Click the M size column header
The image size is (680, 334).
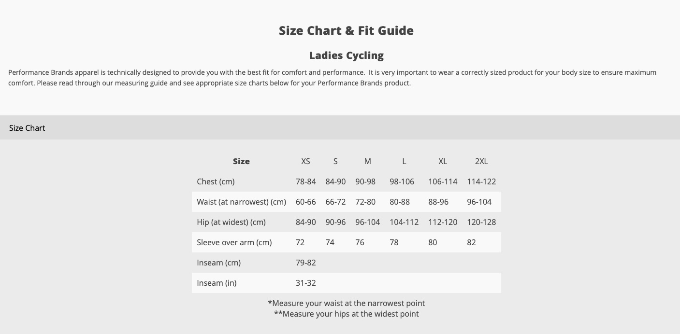(x=367, y=161)
